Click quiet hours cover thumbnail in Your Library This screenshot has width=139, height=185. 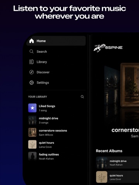[32, 145]
